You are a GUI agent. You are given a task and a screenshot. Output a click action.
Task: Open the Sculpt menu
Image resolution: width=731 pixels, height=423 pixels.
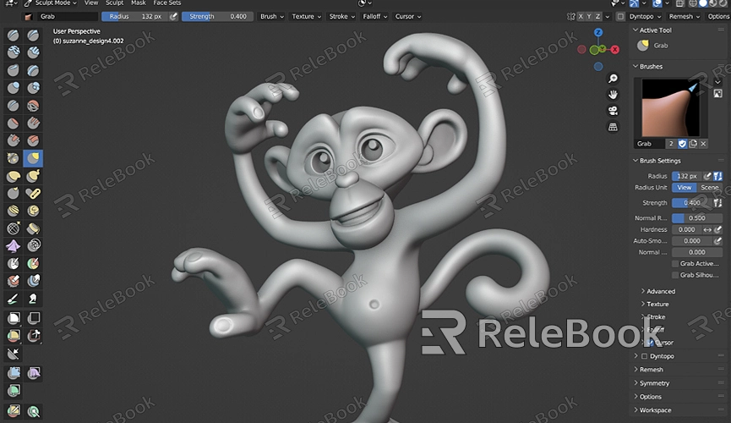pos(114,3)
